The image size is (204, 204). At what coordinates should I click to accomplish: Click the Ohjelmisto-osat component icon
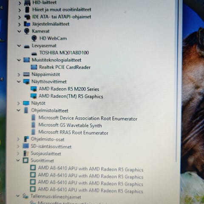[x=26, y=139]
